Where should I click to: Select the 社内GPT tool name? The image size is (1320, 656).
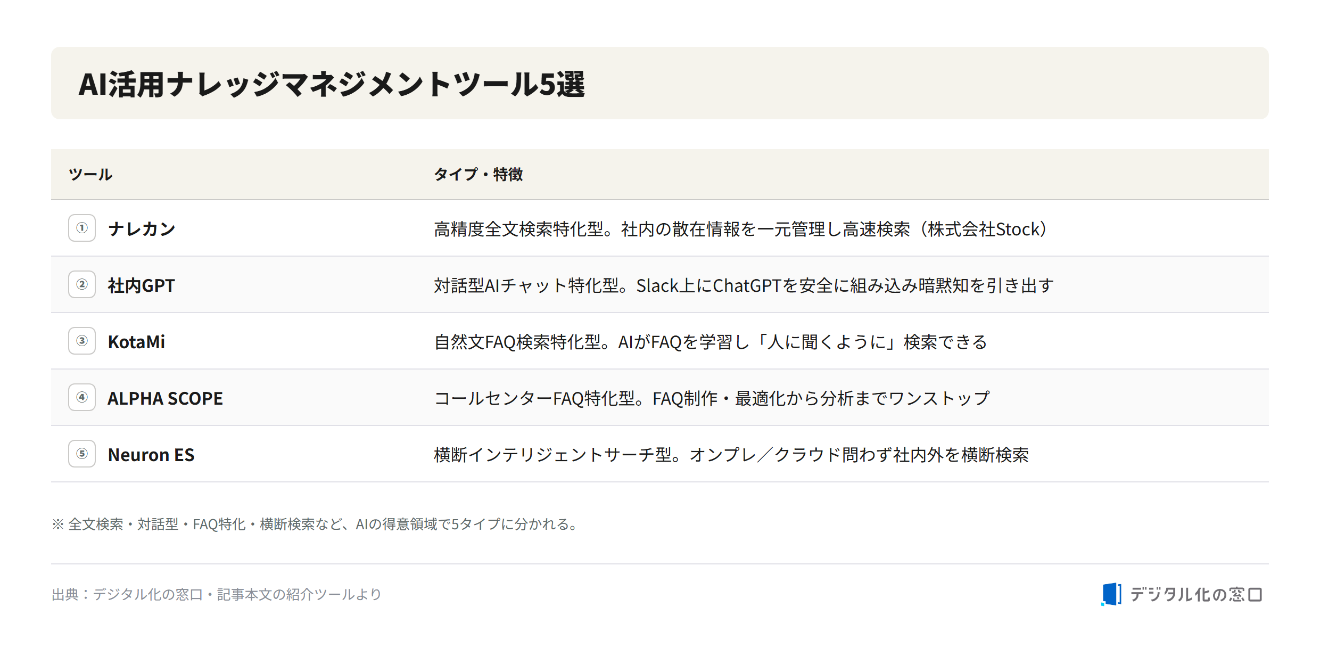pos(141,285)
